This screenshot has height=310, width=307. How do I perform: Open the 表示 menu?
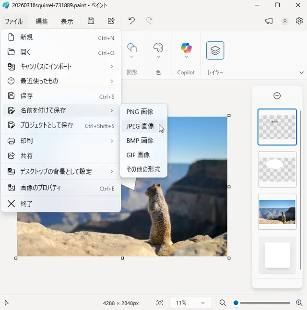[x=67, y=21]
